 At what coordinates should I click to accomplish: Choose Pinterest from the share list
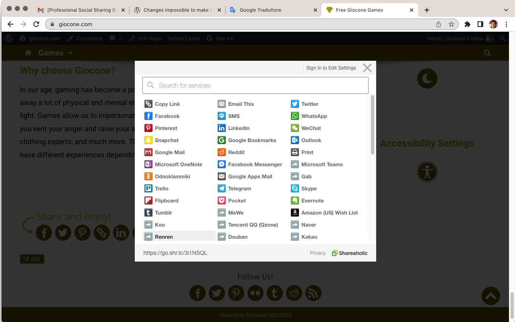click(161, 128)
